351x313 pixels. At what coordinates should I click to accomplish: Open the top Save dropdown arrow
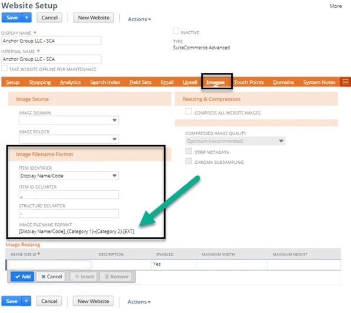coord(26,18)
